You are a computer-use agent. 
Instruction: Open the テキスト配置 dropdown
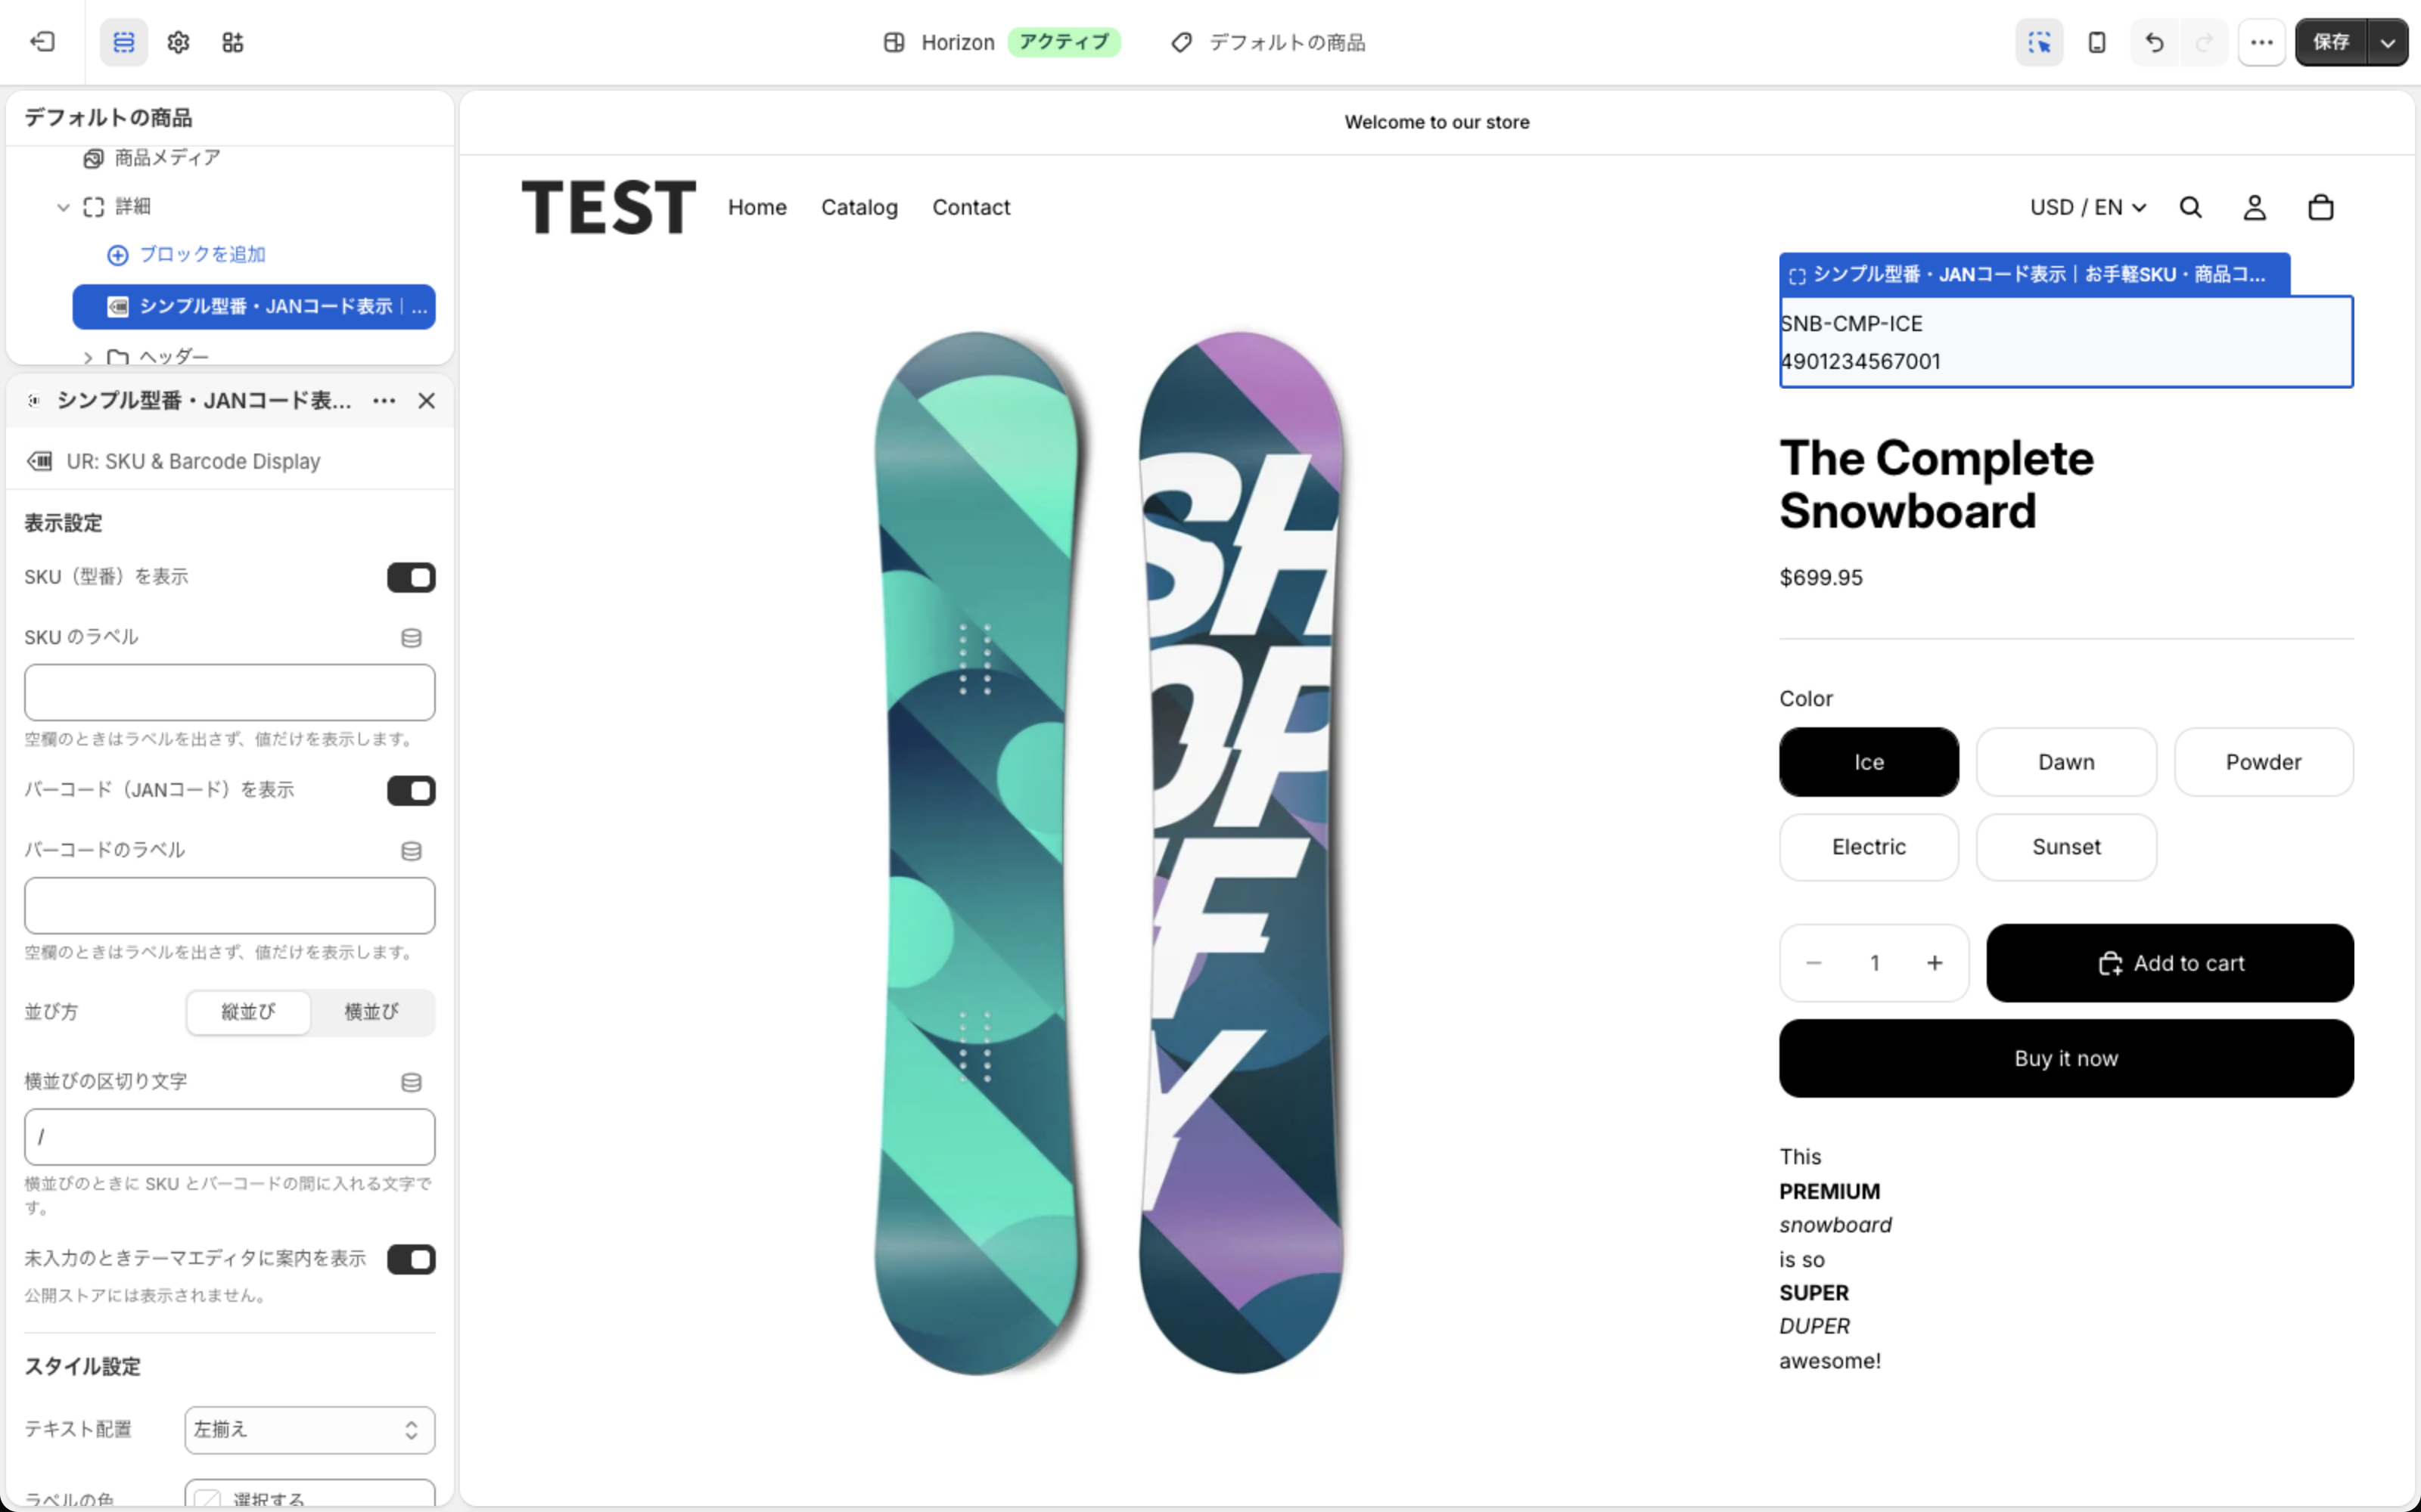[x=309, y=1430]
